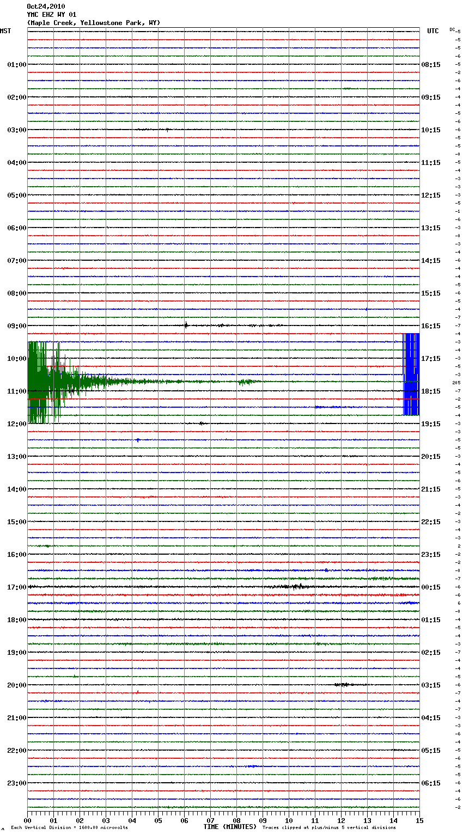Click the 09:00 MST row label
The width and height of the screenshot is (463, 835).
click(16, 326)
